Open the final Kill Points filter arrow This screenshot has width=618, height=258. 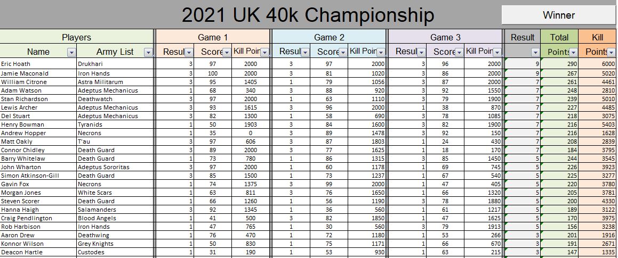[x=611, y=52]
